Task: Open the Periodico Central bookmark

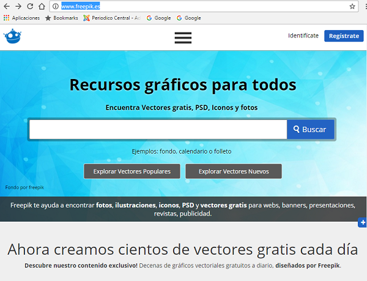Action: pyautogui.click(x=112, y=18)
